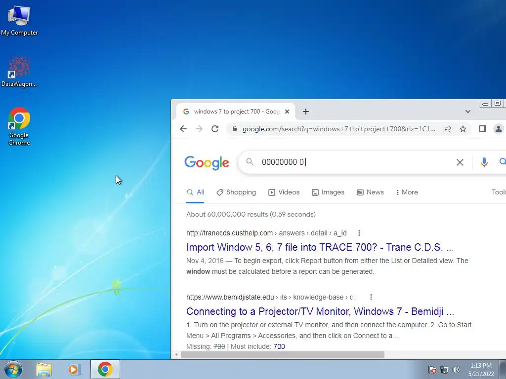Switch to News results tab
Viewport: 506px width, 379px height.
(x=370, y=192)
